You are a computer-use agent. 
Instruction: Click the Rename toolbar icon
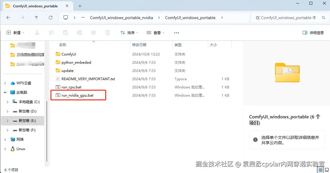coord(79,33)
